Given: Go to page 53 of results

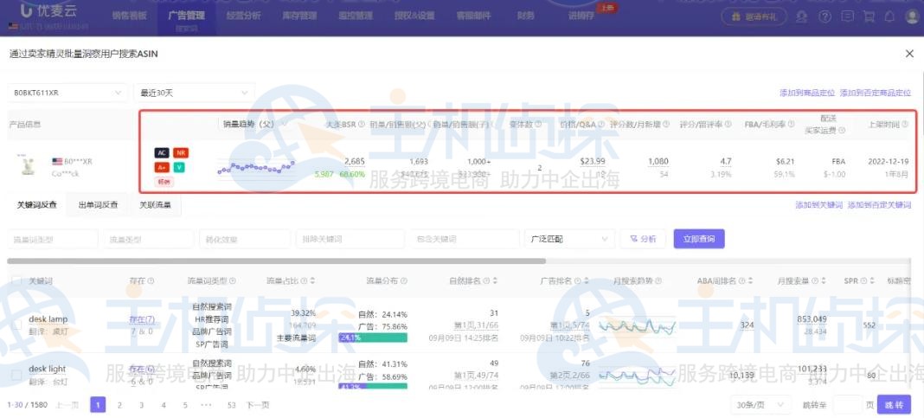Looking at the screenshot, I should point(231,405).
